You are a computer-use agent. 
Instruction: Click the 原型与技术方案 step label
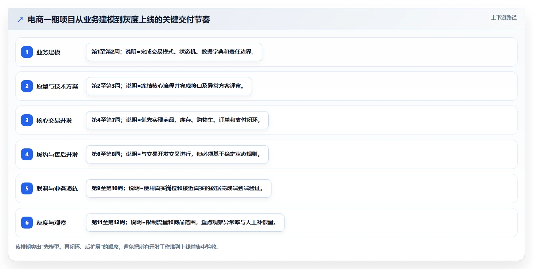pos(57,86)
